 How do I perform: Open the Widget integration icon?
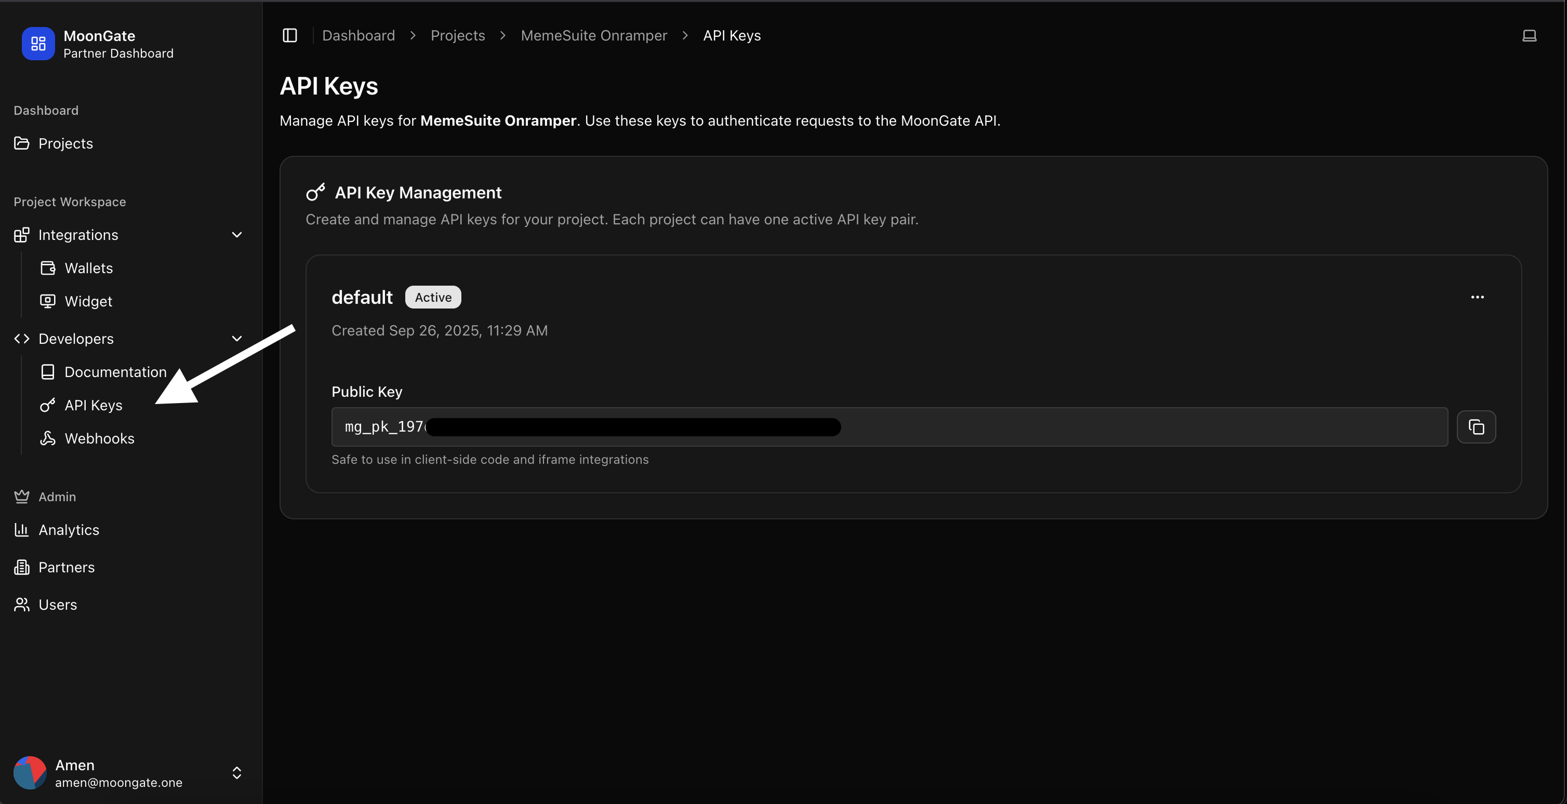47,300
